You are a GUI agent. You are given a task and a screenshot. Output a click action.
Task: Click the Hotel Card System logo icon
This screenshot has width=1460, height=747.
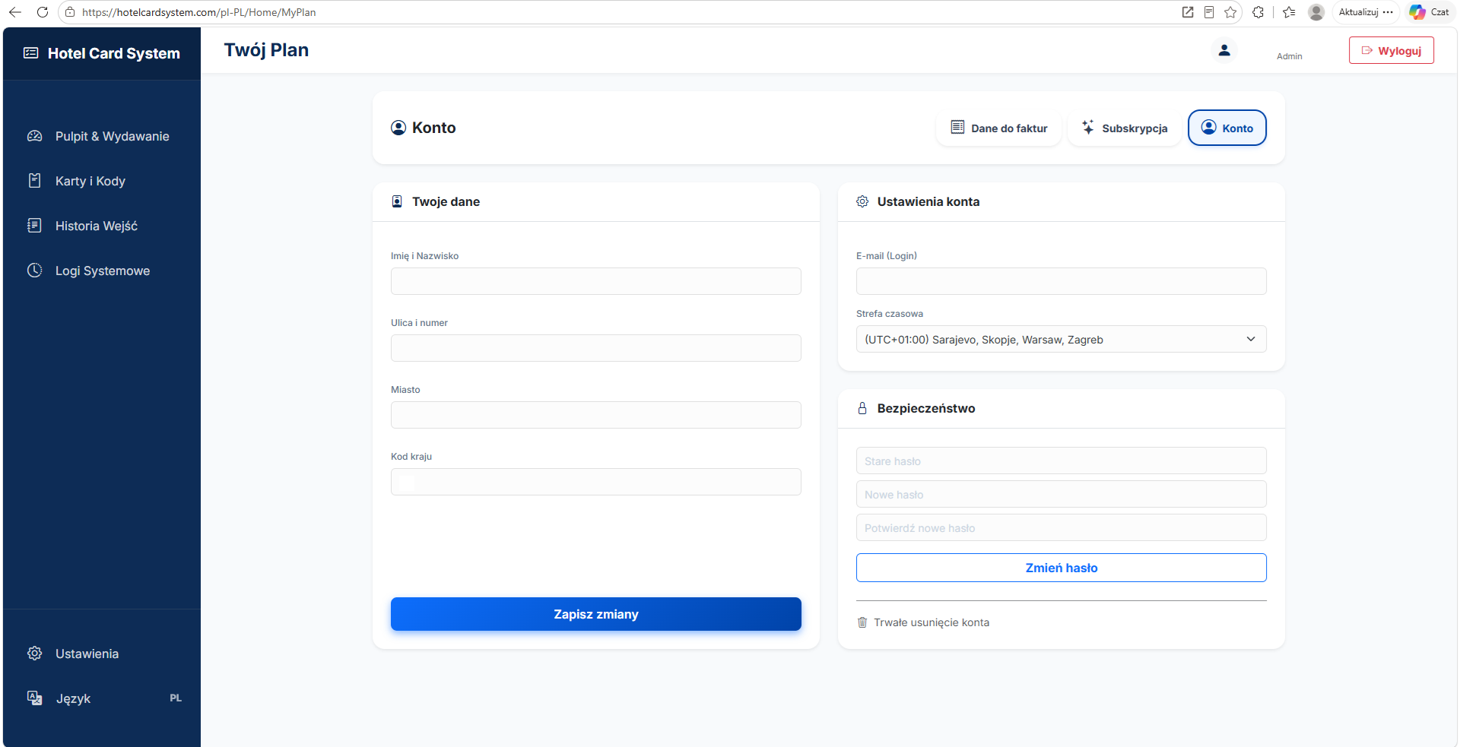pyautogui.click(x=30, y=53)
